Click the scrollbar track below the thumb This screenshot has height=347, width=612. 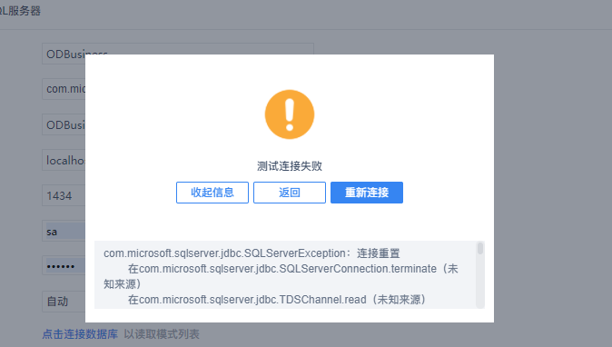[480, 281]
